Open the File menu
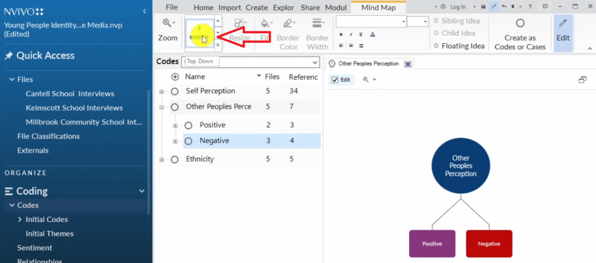596x263 pixels. 171,8
